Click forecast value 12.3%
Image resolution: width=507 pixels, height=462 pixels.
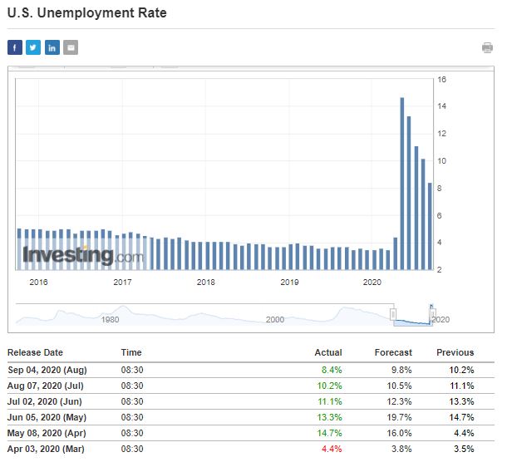pyautogui.click(x=399, y=401)
